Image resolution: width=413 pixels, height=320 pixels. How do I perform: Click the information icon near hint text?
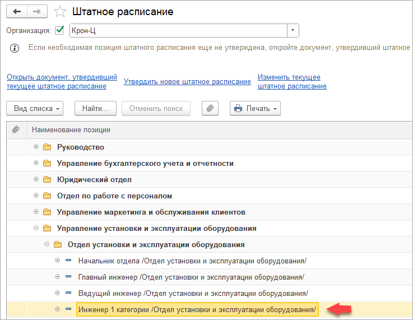pyautogui.click(x=15, y=48)
